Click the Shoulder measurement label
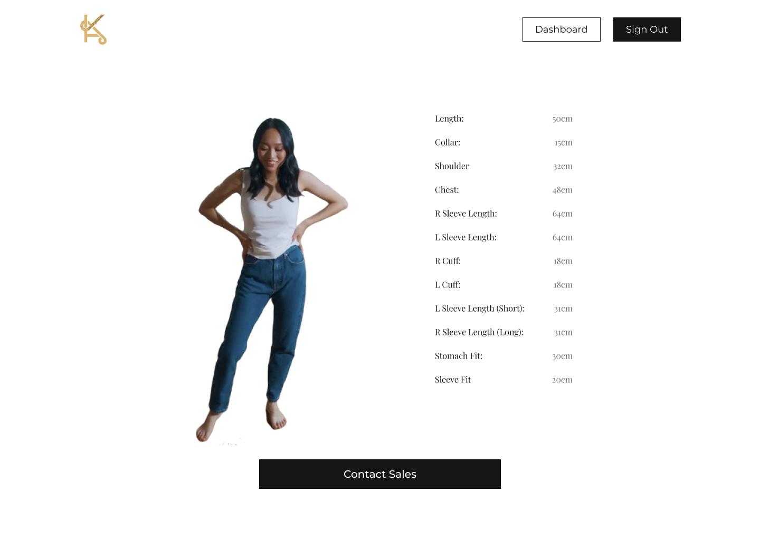Image resolution: width=760 pixels, height=540 pixels. tap(452, 166)
